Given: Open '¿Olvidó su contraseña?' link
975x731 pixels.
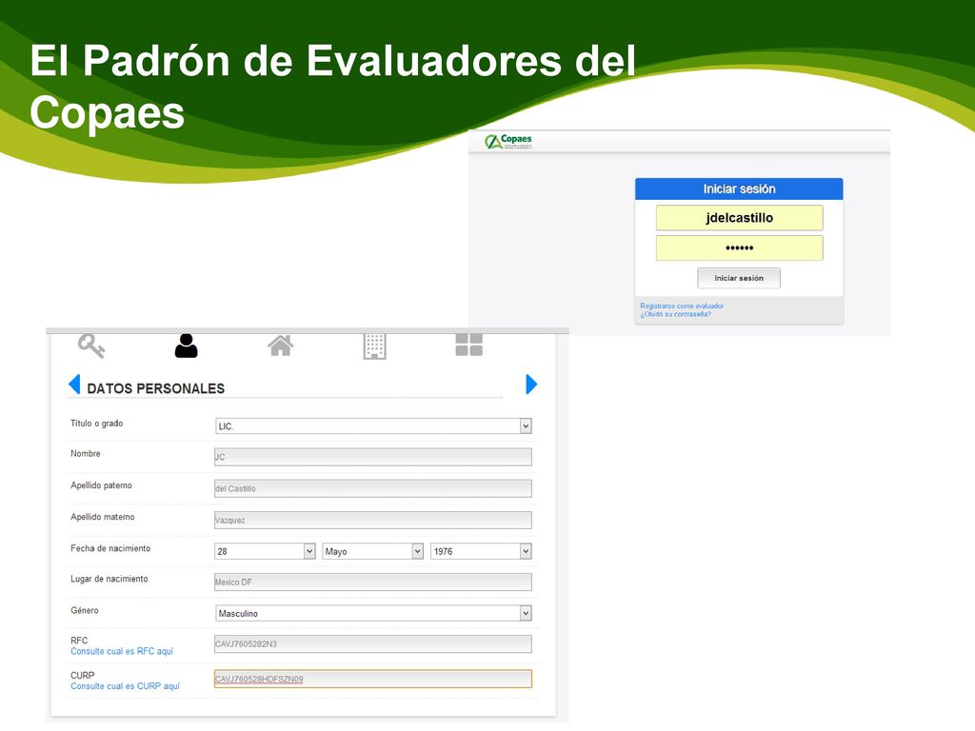Looking at the screenshot, I should (x=675, y=314).
